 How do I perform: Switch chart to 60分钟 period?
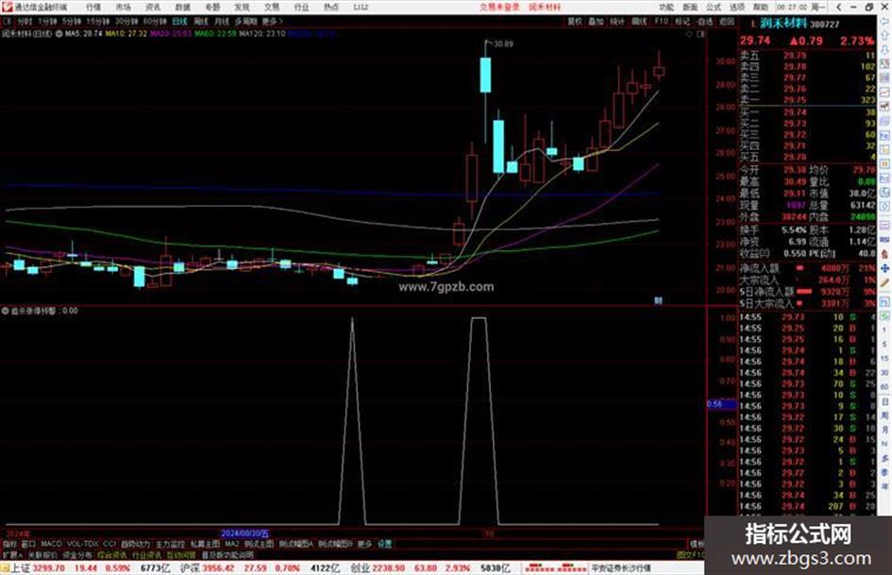[155, 21]
